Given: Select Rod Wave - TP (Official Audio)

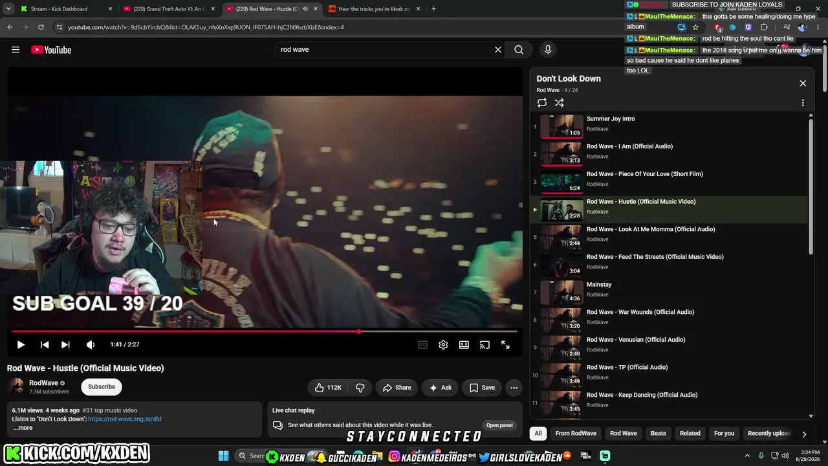Looking at the screenshot, I should coord(670,375).
